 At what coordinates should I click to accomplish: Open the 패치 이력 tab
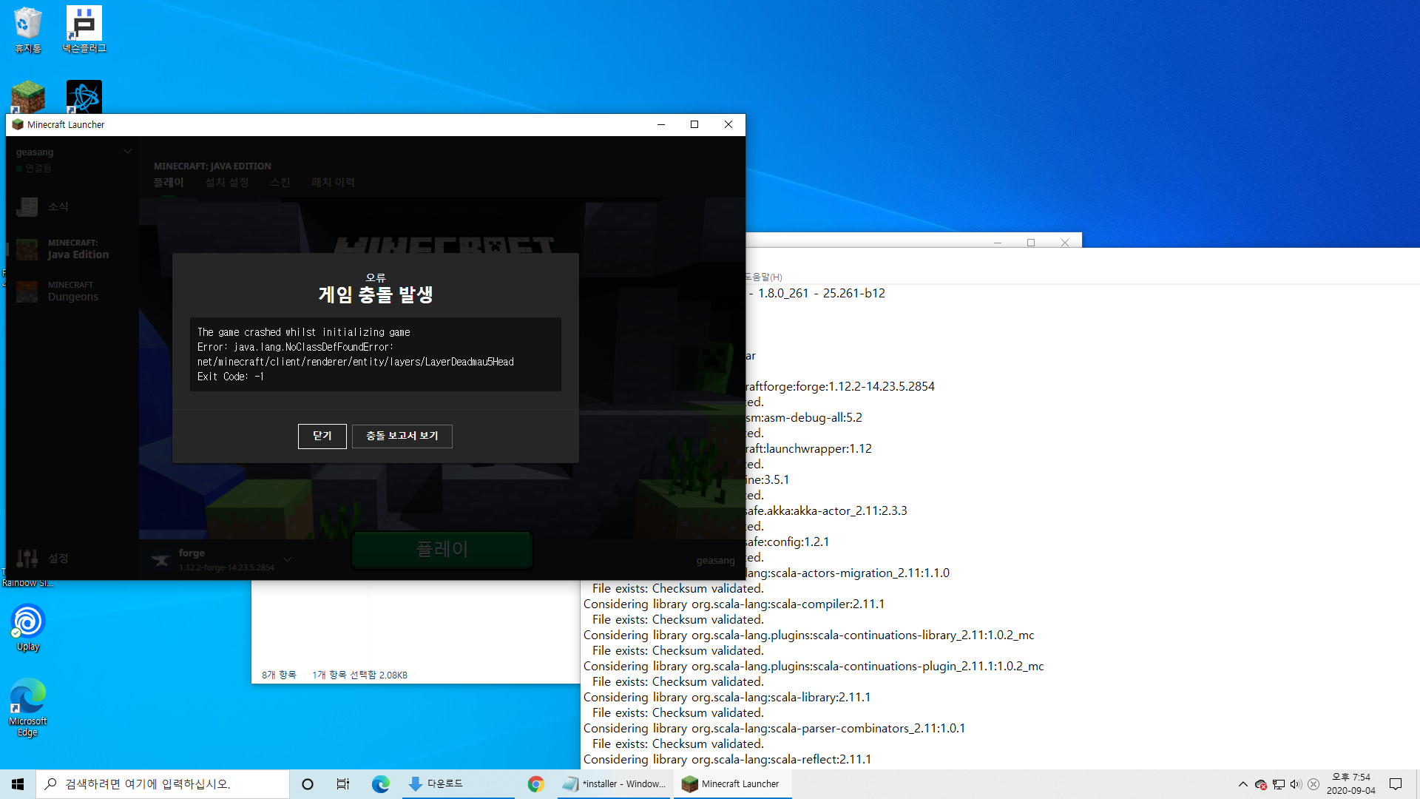pyautogui.click(x=333, y=182)
